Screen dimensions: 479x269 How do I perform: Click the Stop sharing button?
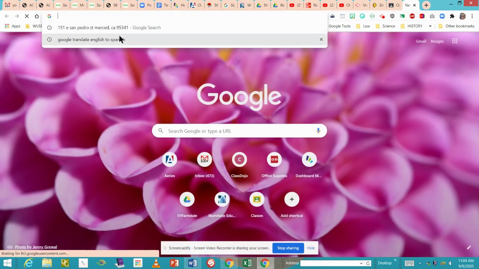(x=288, y=248)
